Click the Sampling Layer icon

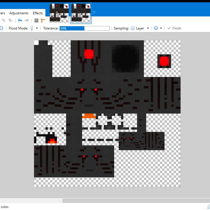[132, 28]
